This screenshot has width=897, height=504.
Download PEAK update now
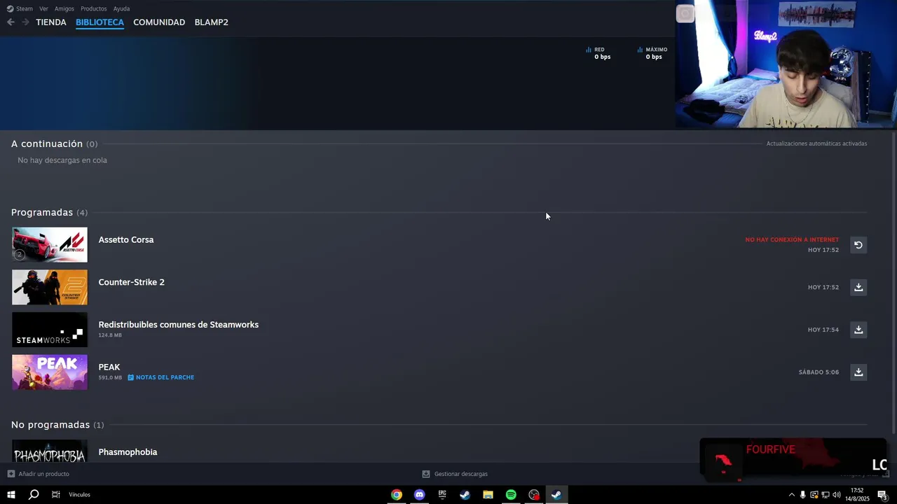click(858, 372)
